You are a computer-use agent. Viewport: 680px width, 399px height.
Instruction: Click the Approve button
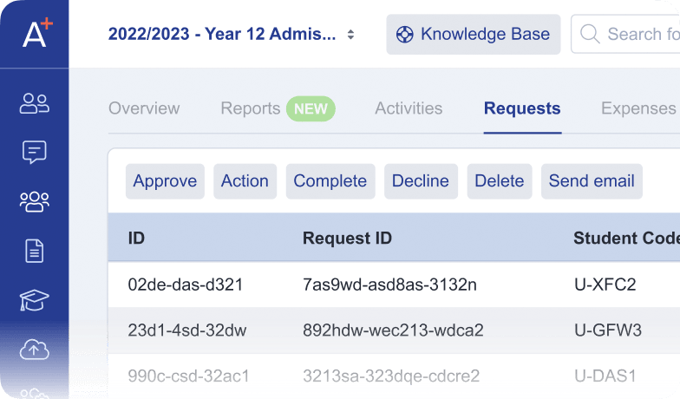tap(165, 181)
